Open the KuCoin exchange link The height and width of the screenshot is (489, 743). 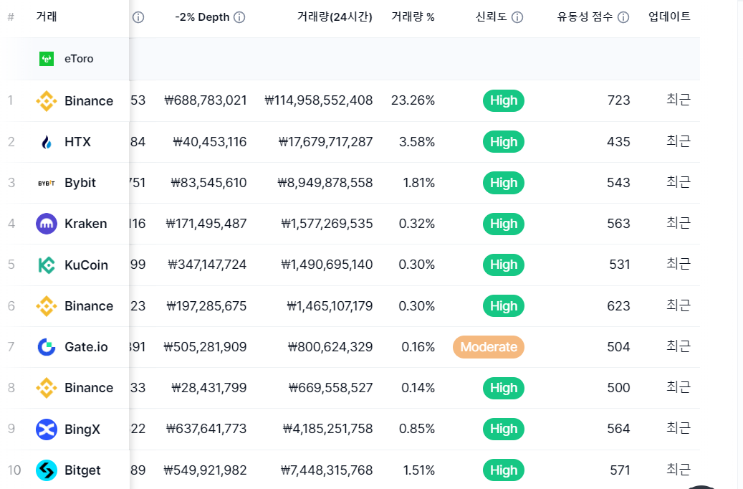tap(86, 265)
